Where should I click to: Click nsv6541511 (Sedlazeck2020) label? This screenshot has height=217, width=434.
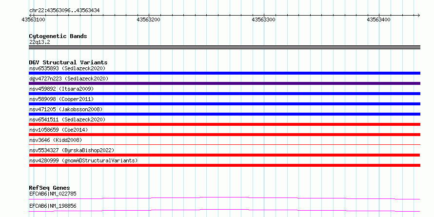[x=67, y=119]
